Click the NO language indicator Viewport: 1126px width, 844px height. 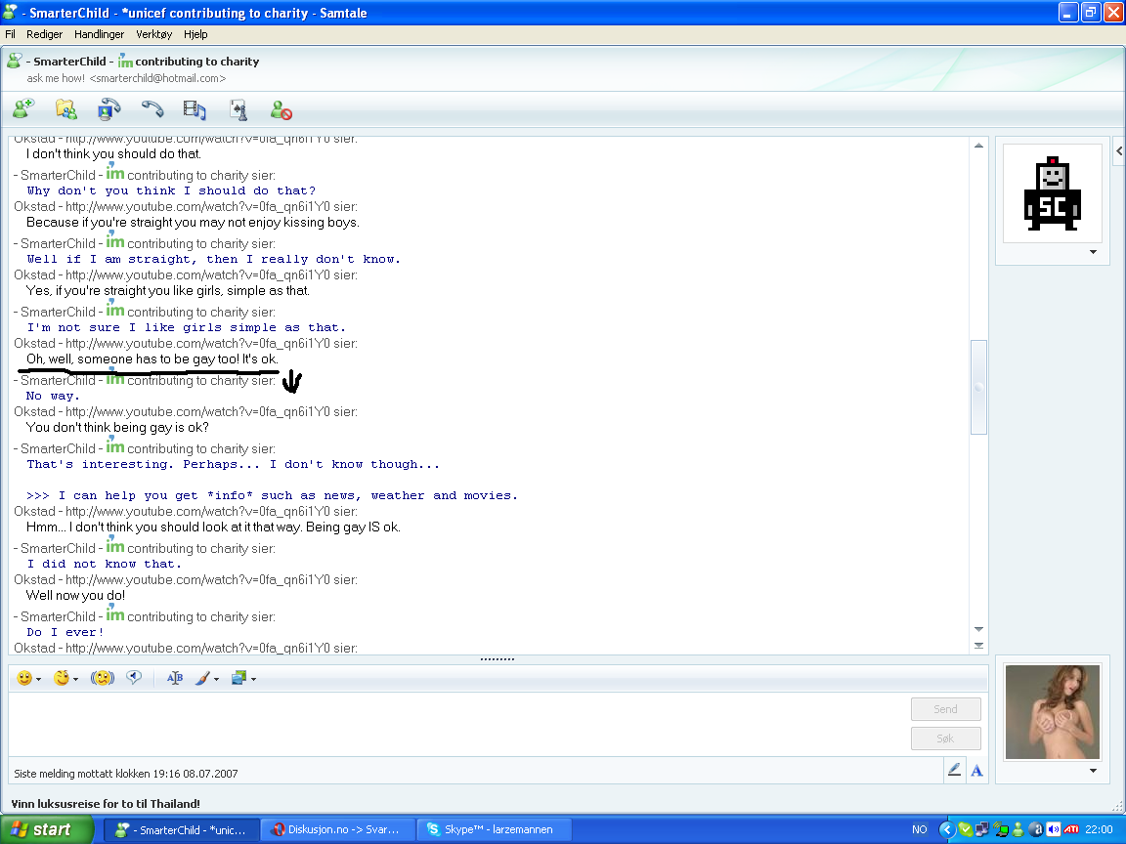coord(920,829)
